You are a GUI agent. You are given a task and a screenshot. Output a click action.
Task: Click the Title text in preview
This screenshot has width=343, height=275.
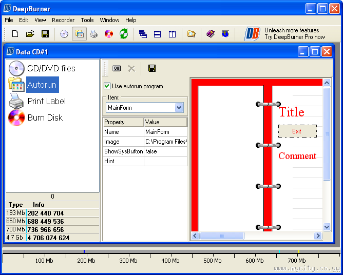click(291, 112)
